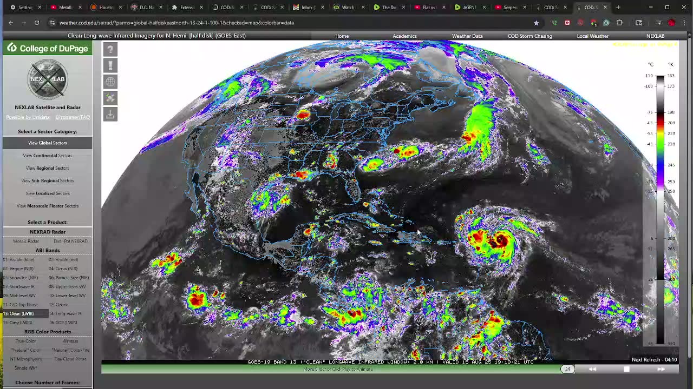Open the Local Weather menu
The height and width of the screenshot is (389, 693).
[593, 36]
